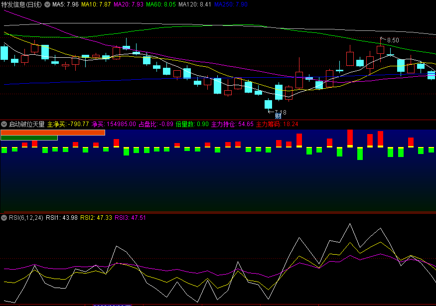Viewport: 436px width, 306px height.
Task: Click the red candlestick at the 8.50 high
Action: pyautogui.click(x=380, y=49)
